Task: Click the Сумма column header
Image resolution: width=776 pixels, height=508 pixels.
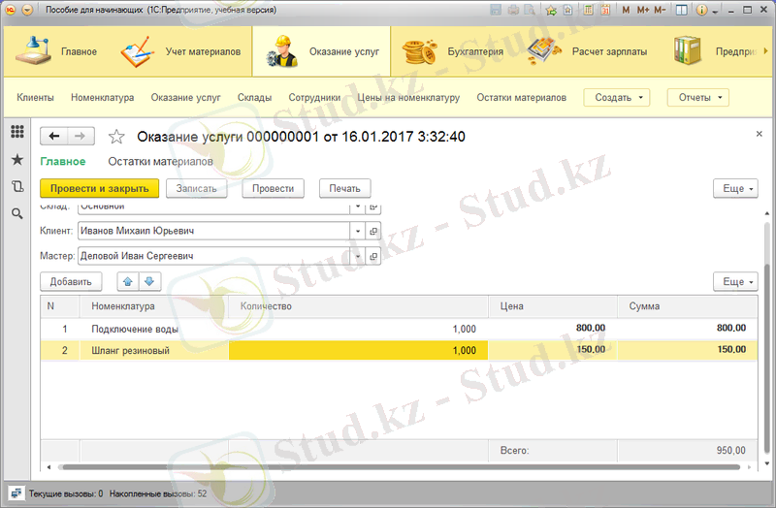Action: click(x=688, y=306)
